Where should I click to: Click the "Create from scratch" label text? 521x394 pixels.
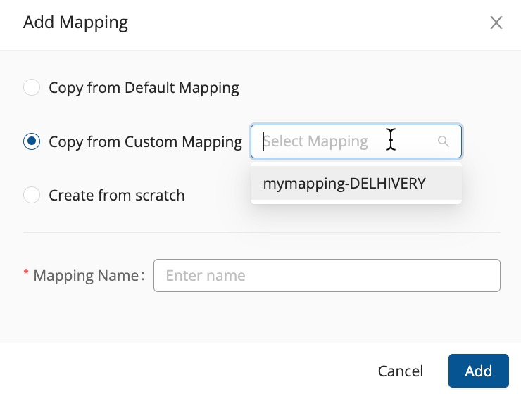coord(116,195)
